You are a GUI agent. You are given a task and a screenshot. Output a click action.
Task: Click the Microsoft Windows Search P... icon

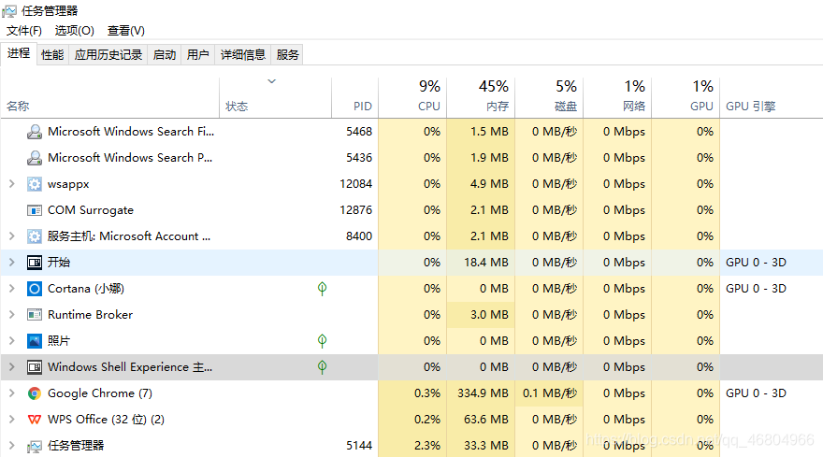click(x=34, y=158)
